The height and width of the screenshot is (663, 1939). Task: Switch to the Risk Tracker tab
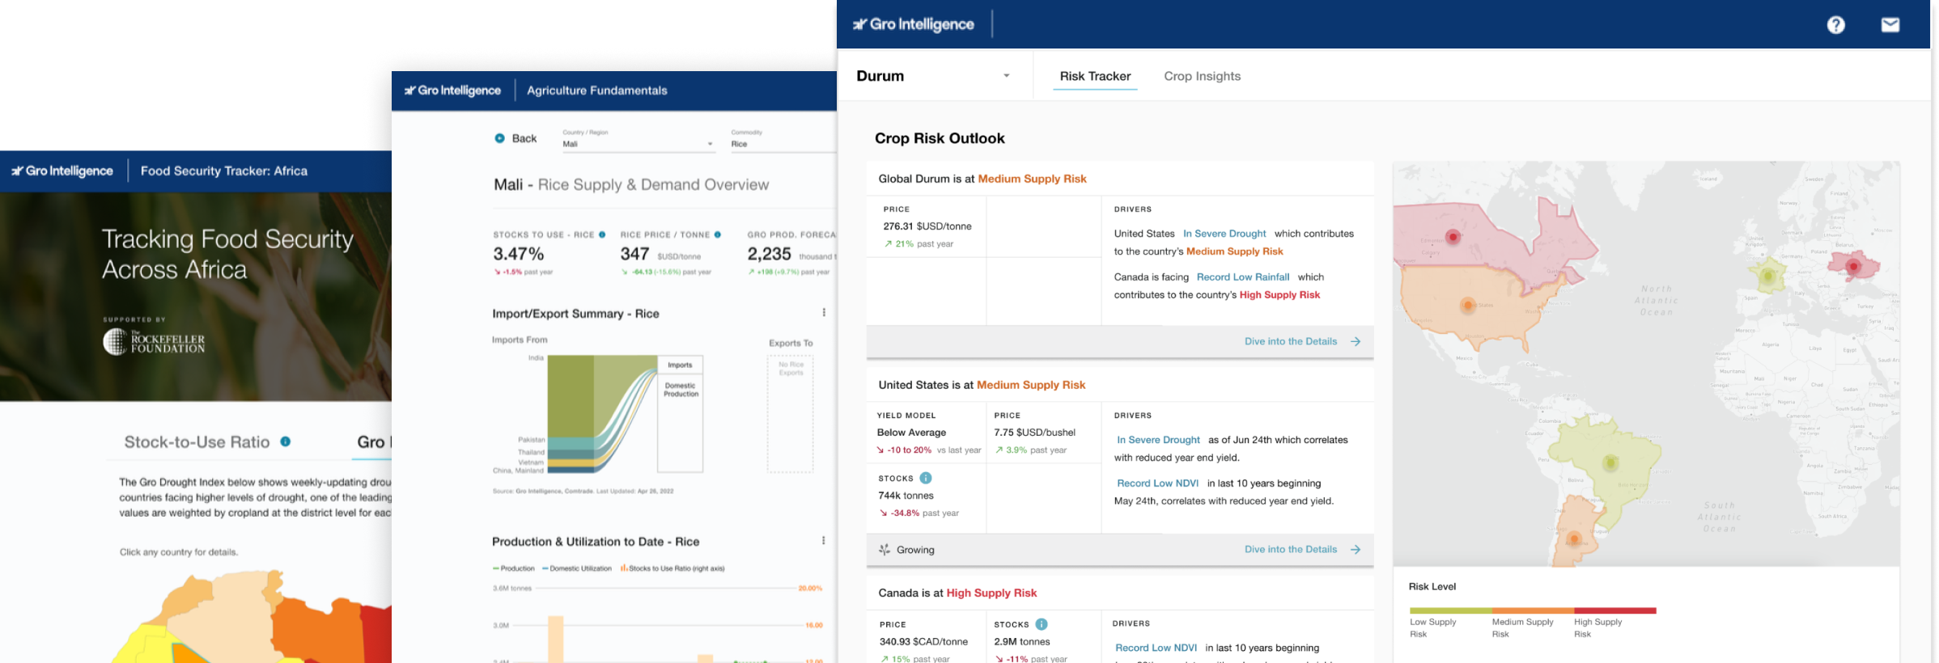click(x=1095, y=76)
